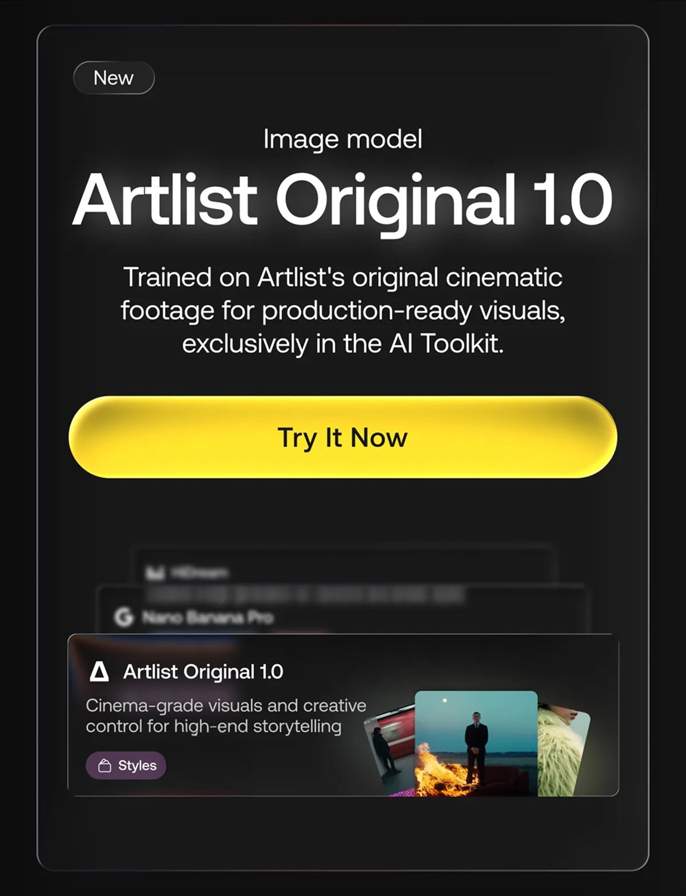
Task: Select the Nano Banana Pro model label
Action: tap(208, 617)
